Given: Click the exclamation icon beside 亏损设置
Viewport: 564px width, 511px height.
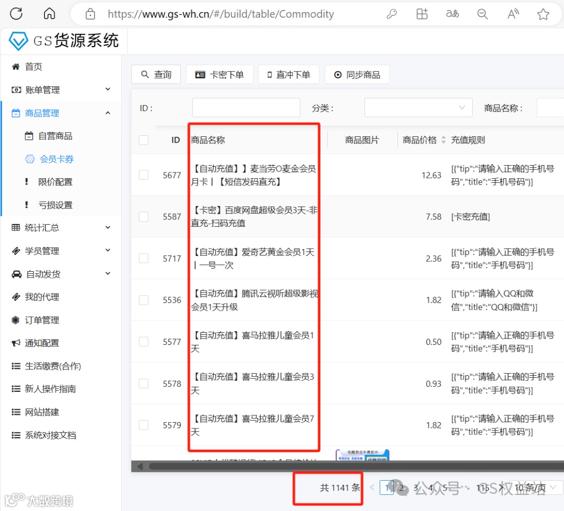Looking at the screenshot, I should [x=26, y=205].
